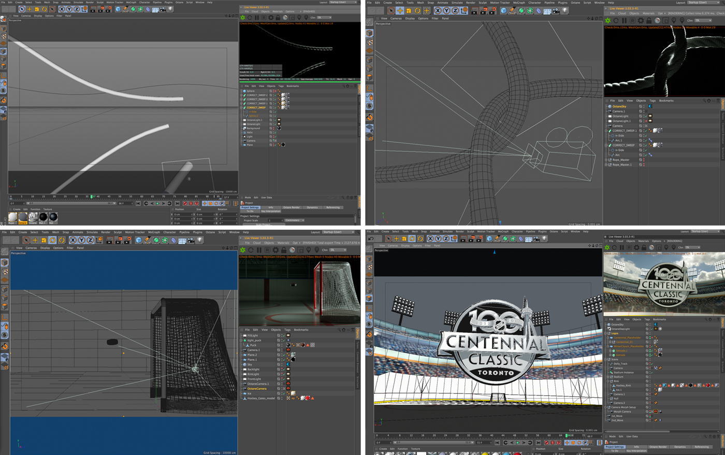Click frame range slider in curved tubes timeline
Screen dimensions: 725x455
(71, 203)
